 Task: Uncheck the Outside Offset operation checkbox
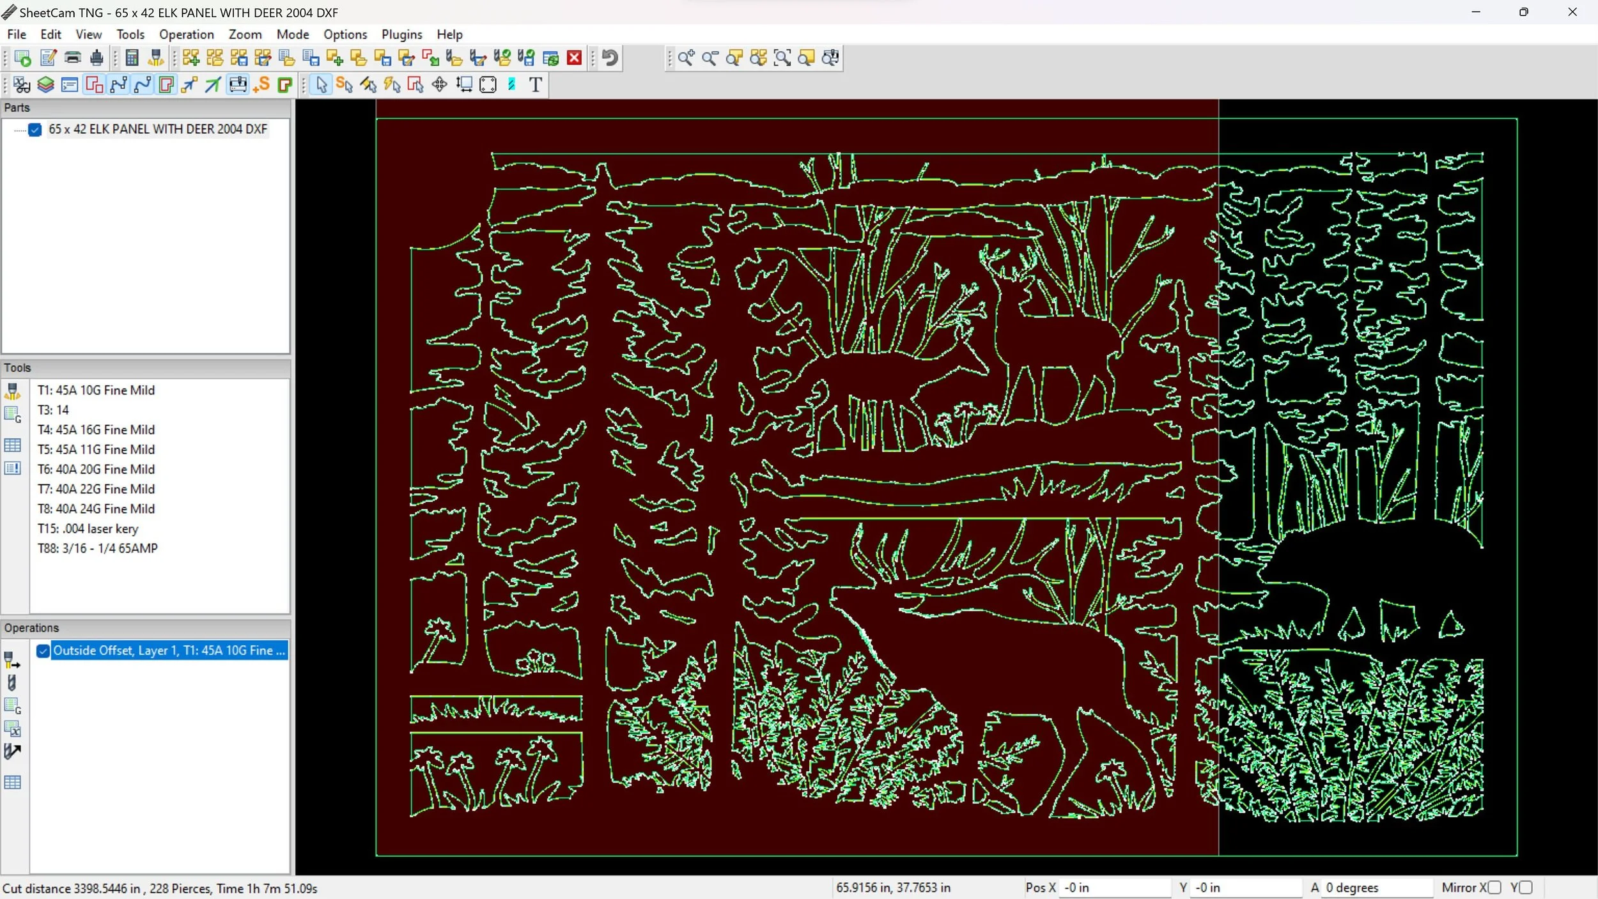(43, 651)
